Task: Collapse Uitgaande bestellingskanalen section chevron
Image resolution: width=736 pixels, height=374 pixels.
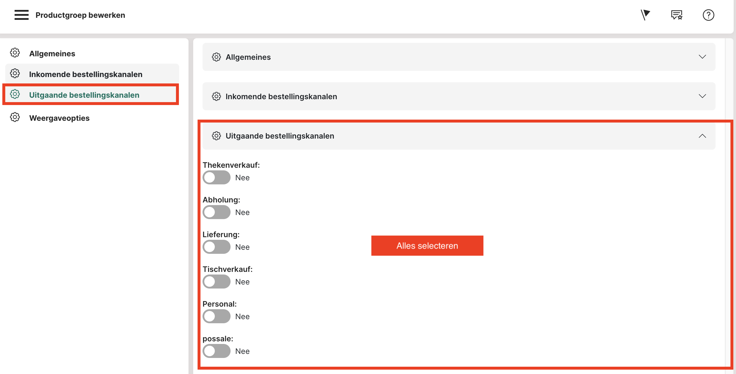Action: [x=702, y=136]
